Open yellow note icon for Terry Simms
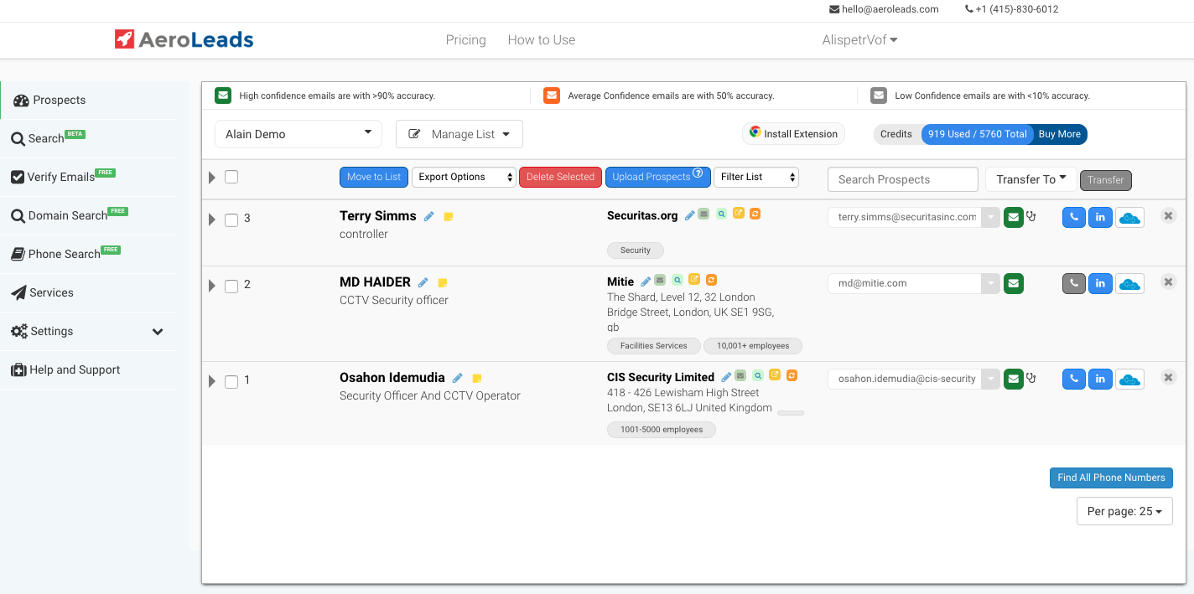Image resolution: width=1194 pixels, height=594 pixels. click(449, 217)
